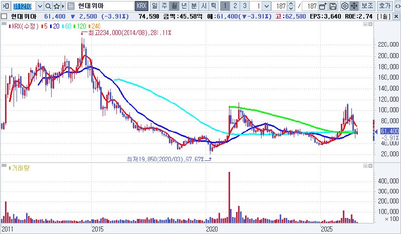
Task: Click the interval value field showing 1
Action: click(x=257, y=6)
